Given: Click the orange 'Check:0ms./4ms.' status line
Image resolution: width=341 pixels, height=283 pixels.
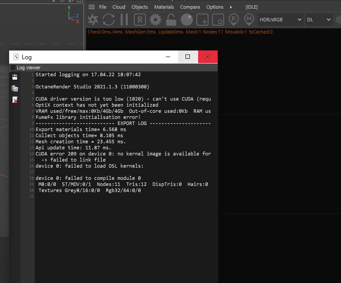Looking at the screenshot, I should point(180,32).
